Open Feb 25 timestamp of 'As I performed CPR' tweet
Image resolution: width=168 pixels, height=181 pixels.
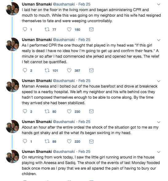(x=84, y=40)
